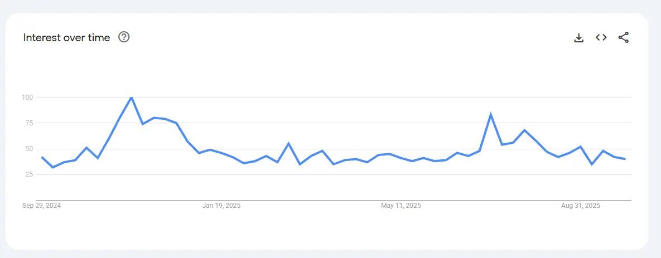Click the first data point of the line

point(42,157)
